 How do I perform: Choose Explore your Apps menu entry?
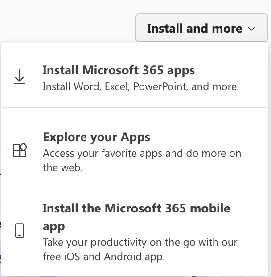pos(135,151)
